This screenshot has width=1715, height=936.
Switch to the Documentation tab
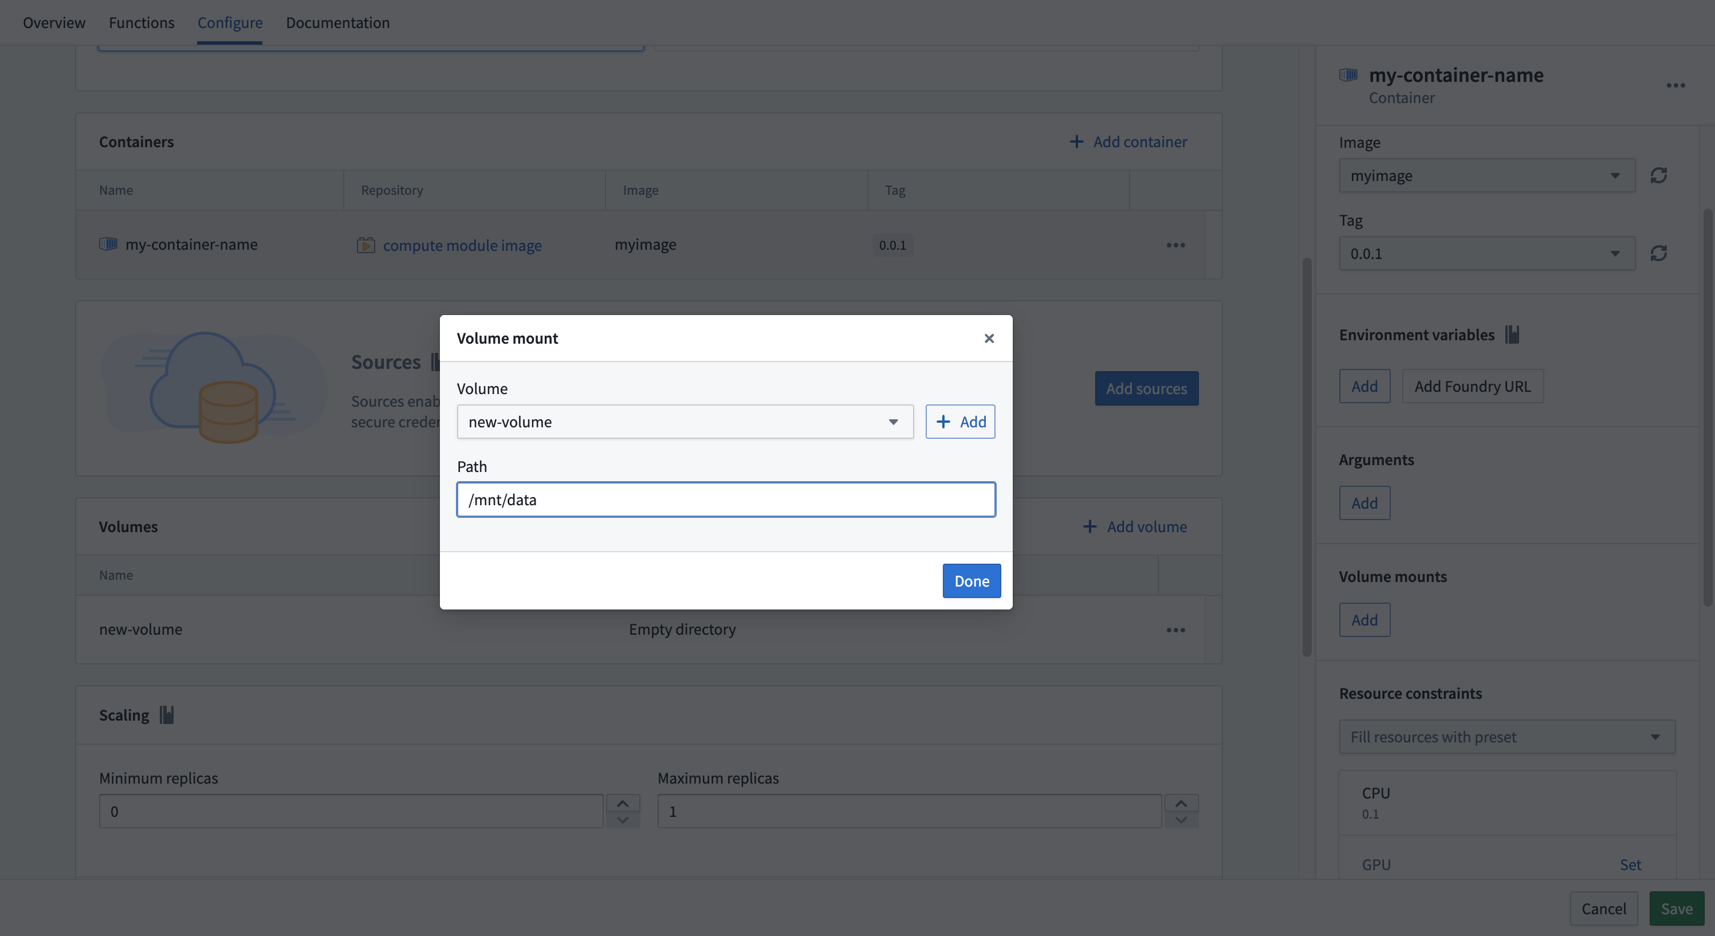coord(337,22)
